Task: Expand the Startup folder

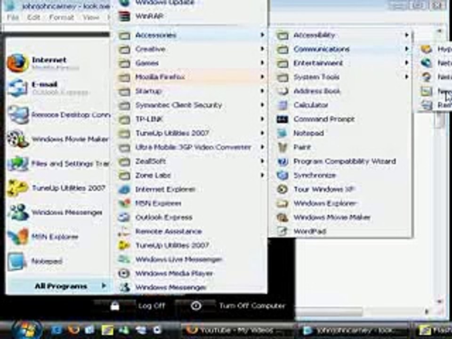Action: tap(190, 91)
